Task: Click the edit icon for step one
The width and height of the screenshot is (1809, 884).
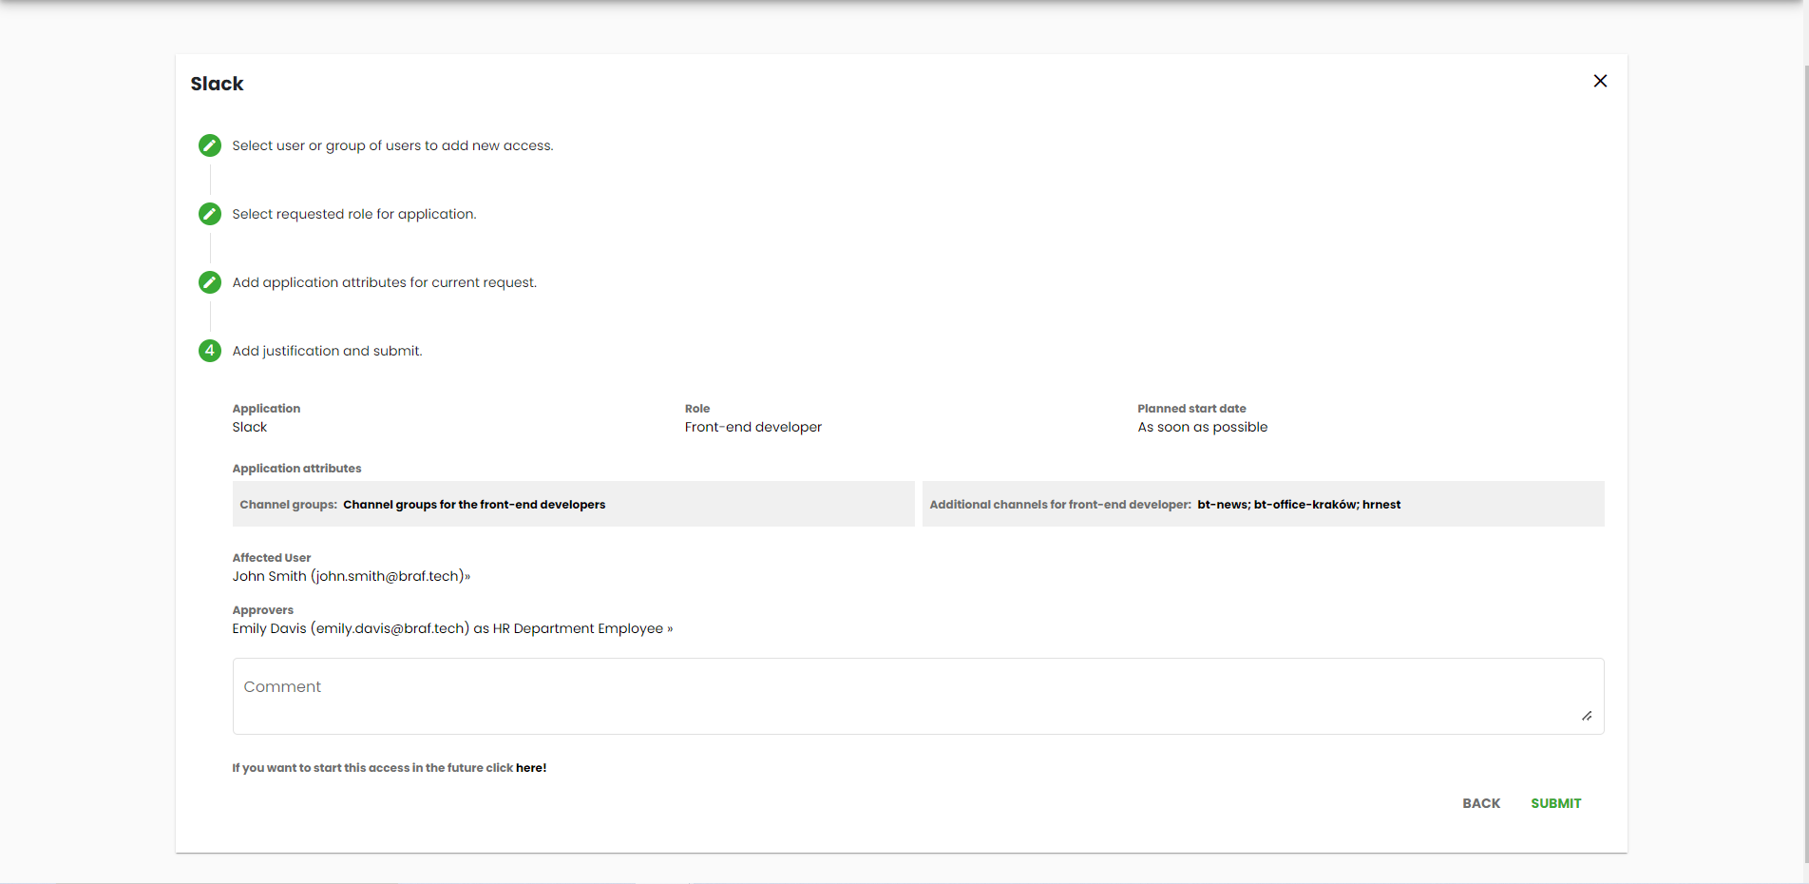Action: [210, 145]
